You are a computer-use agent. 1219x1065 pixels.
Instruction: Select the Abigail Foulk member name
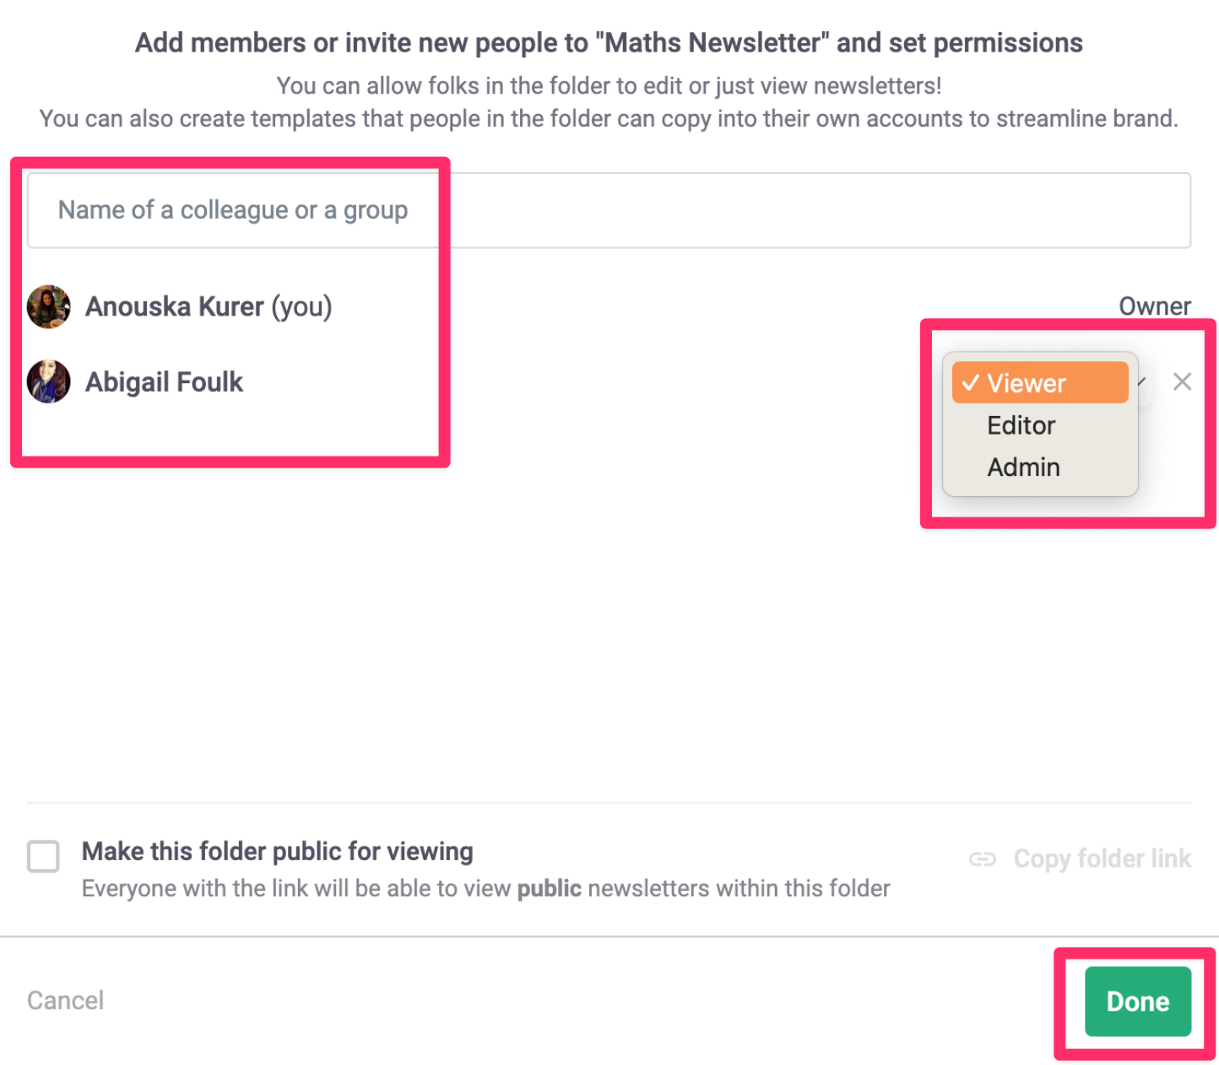click(164, 382)
